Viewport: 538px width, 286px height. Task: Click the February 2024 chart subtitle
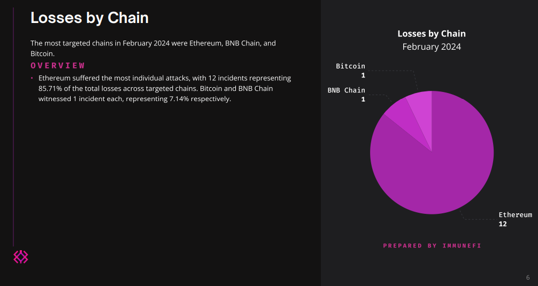[432, 47]
